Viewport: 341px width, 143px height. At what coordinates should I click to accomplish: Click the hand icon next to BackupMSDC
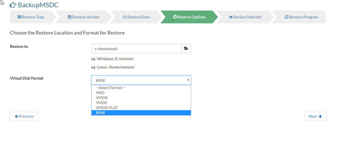[x=13, y=5]
